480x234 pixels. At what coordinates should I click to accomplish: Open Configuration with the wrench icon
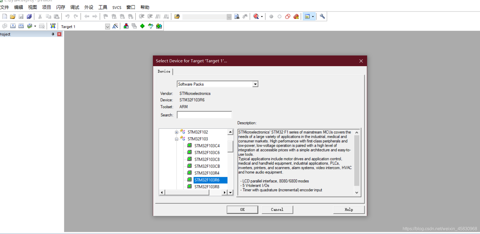tap(322, 17)
